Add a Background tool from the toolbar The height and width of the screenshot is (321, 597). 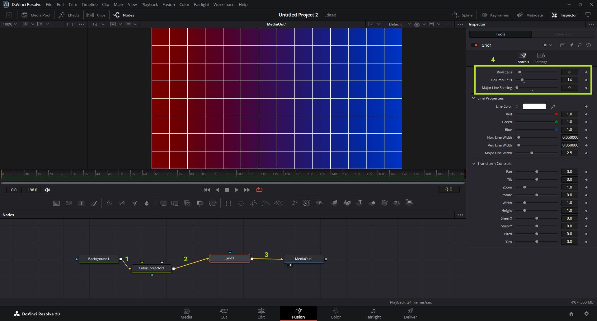tap(56, 203)
